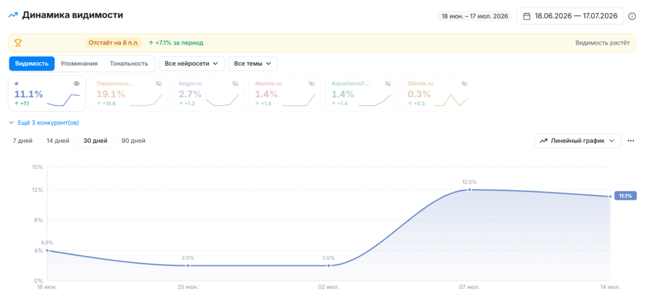Viewport: 645px width, 302px height.
Task: Click the sparkline on the Stimek.ru card
Action: point(451,100)
